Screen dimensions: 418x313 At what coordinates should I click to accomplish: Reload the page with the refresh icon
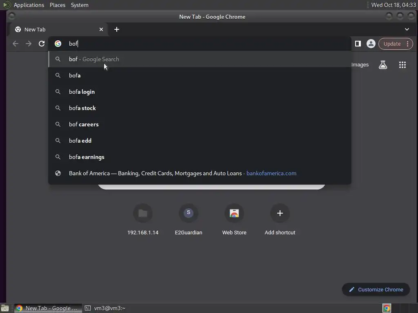point(42,44)
